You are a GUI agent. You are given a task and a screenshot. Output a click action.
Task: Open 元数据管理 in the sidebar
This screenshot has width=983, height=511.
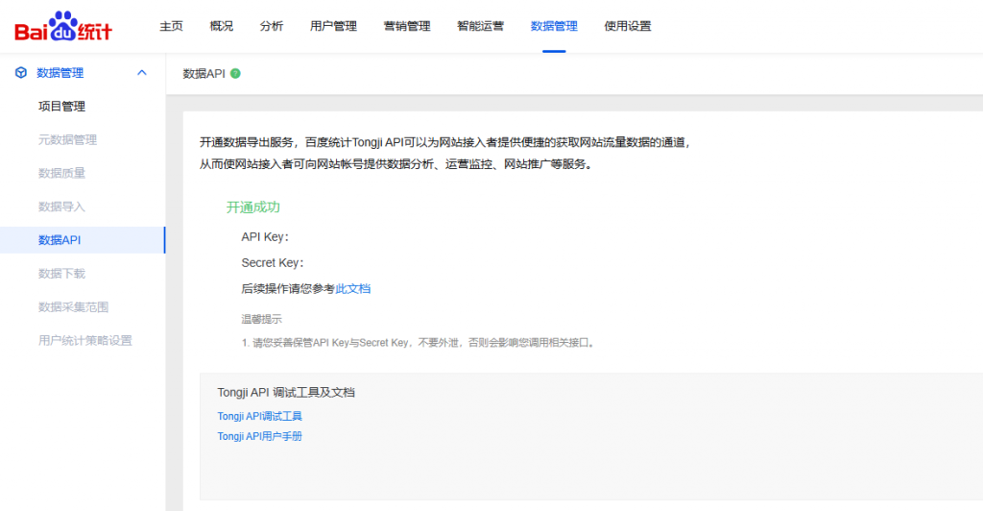pos(68,140)
